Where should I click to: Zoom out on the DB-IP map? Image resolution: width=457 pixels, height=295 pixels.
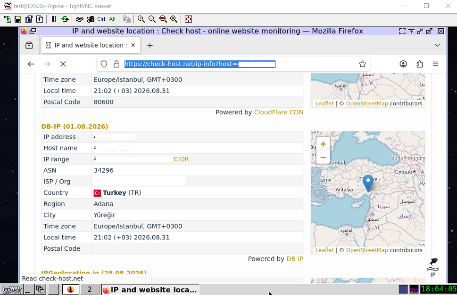[x=323, y=158]
